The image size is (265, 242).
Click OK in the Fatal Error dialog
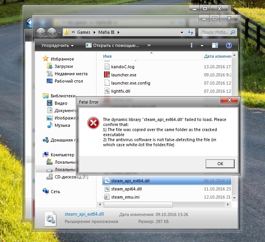(220, 164)
